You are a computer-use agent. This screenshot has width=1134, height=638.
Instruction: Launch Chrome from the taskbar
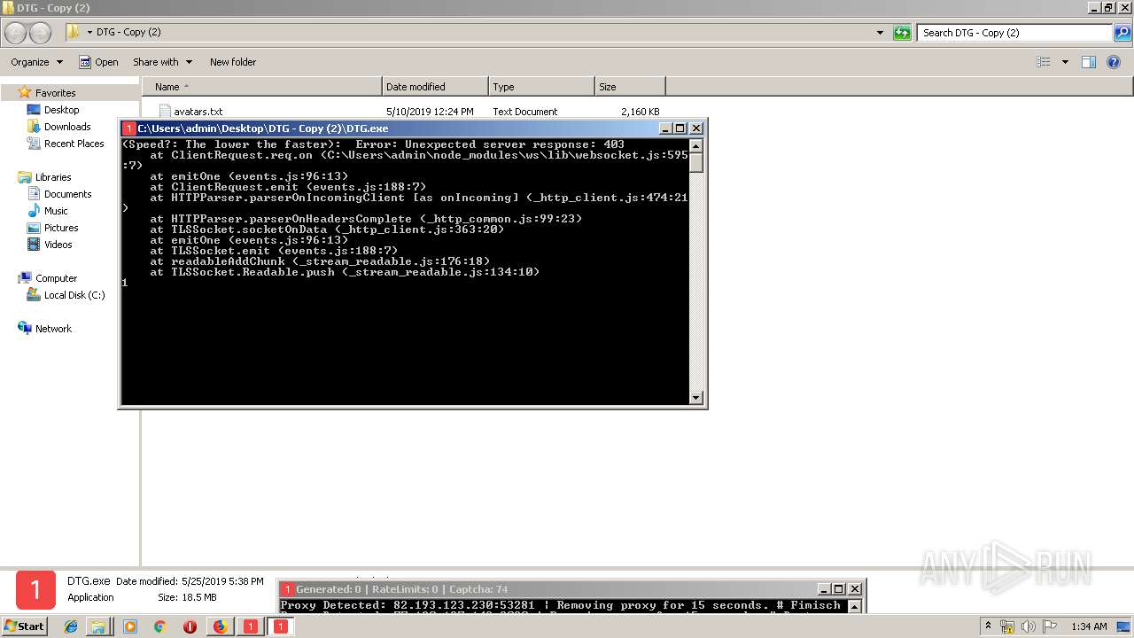159,626
